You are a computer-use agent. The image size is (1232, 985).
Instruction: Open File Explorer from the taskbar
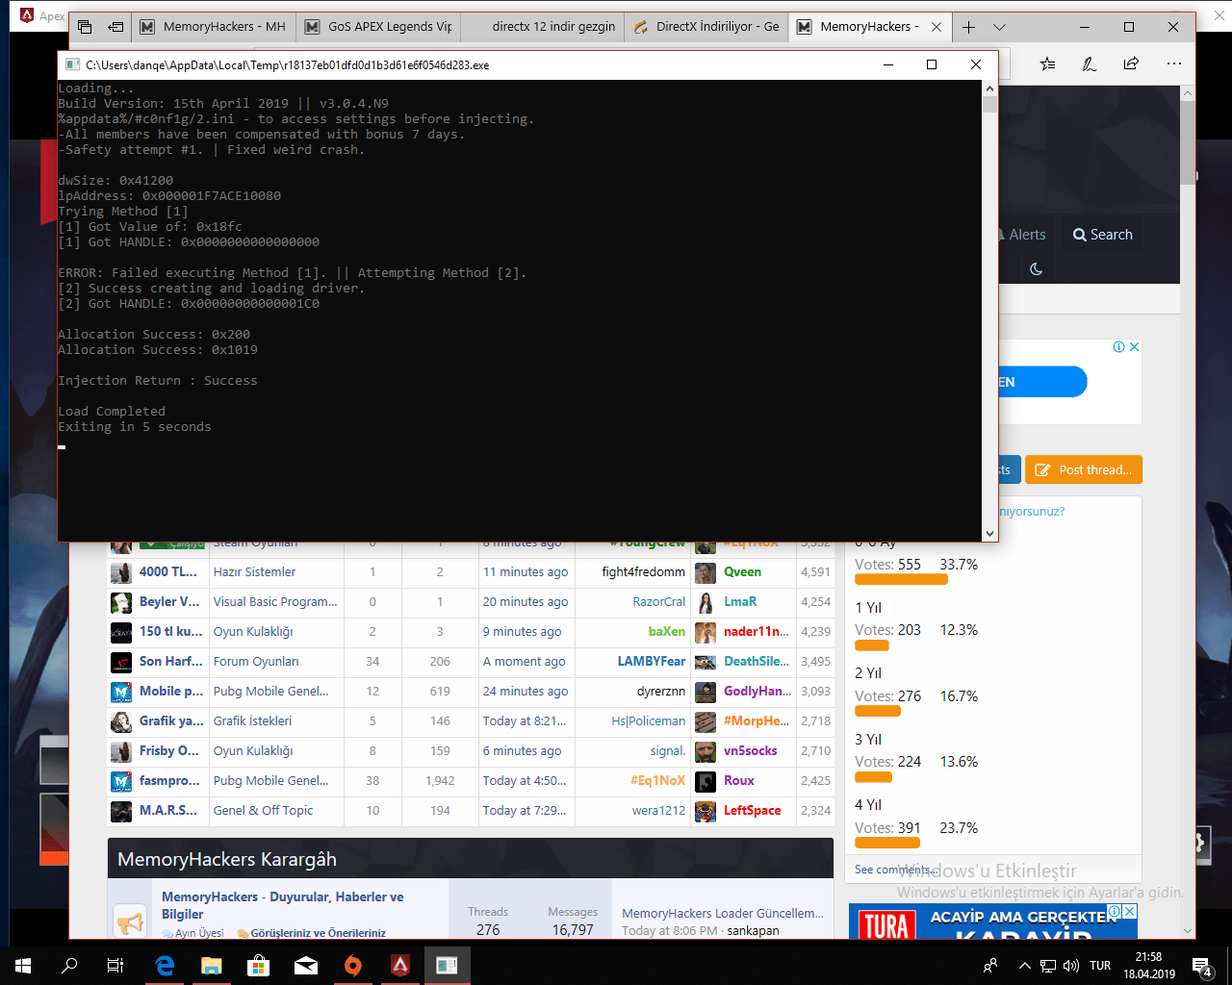(x=212, y=966)
